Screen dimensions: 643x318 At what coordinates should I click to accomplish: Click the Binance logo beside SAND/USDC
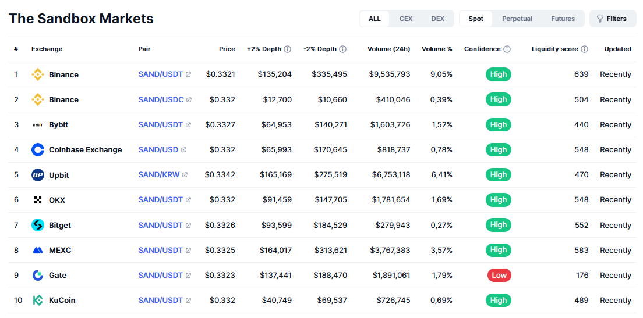[x=38, y=99]
